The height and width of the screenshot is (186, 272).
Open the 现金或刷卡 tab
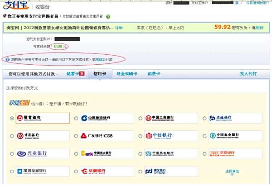point(127,74)
